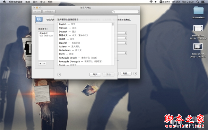
Task: Select Screen Shot 2013 3.48 PM file
Action: point(198,32)
